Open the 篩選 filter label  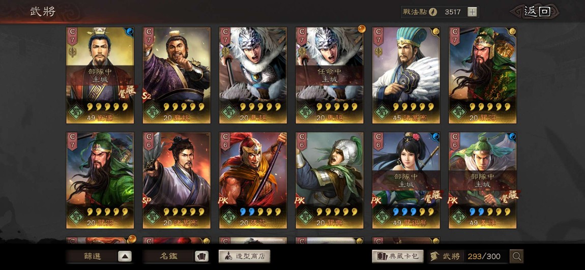click(x=92, y=257)
